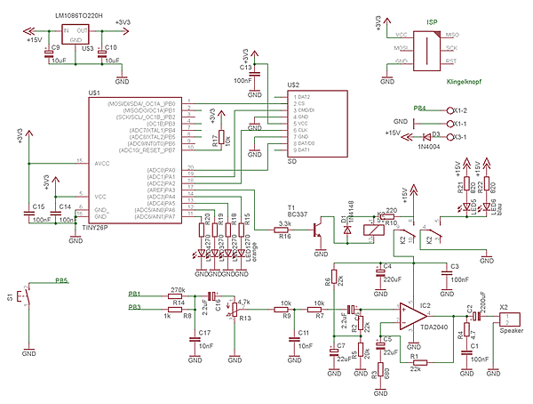Select the BC337 transistor T1 symbol
The width and height of the screenshot is (533, 404).
318,230
